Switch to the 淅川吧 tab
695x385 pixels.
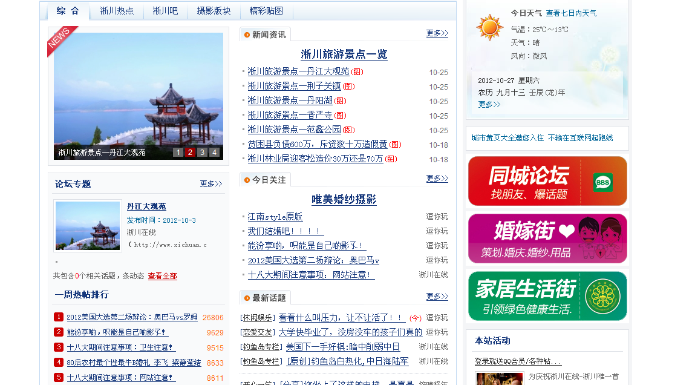(x=165, y=10)
